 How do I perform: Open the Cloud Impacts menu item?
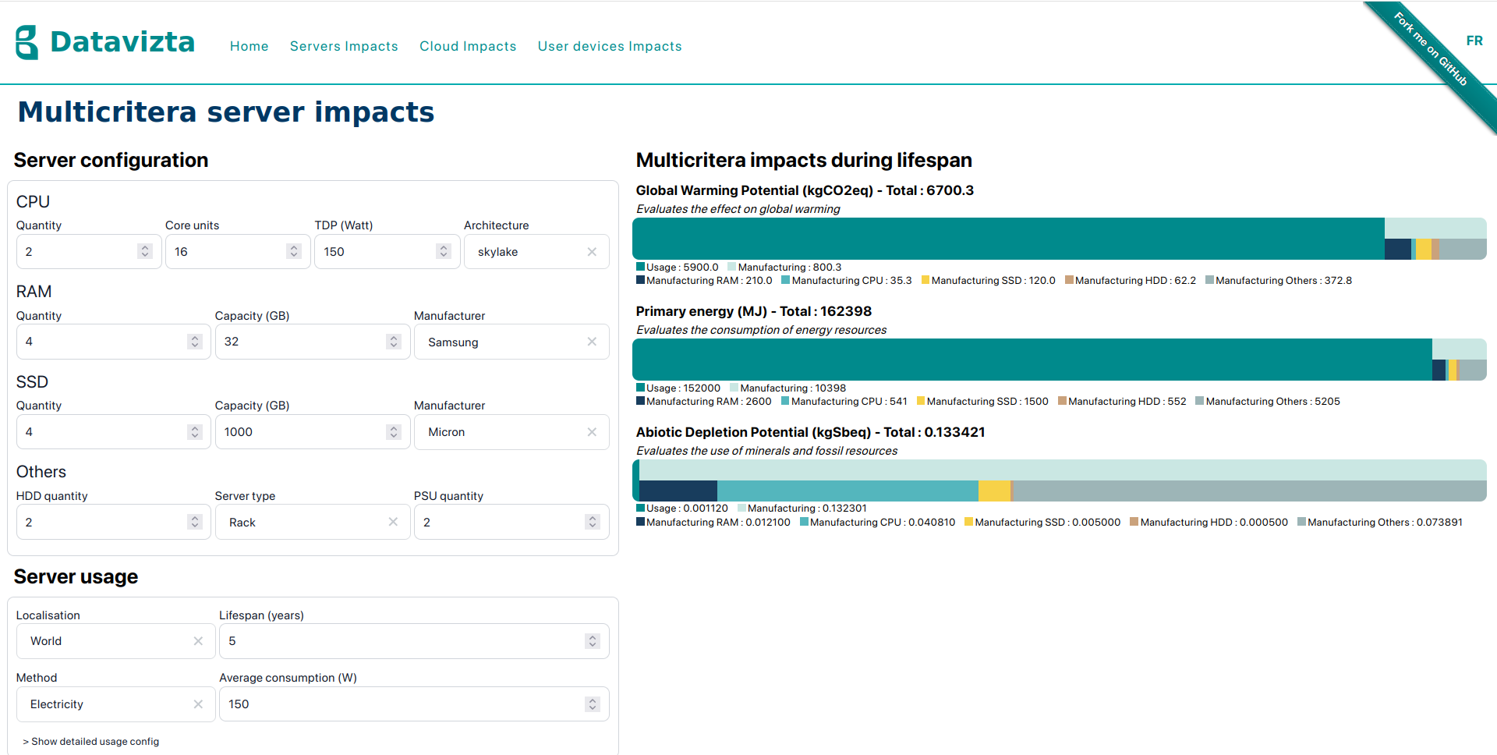pyautogui.click(x=468, y=46)
